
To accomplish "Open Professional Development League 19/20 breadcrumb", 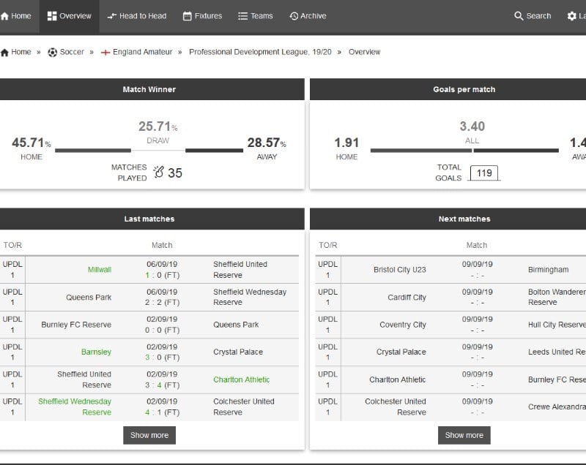I will (x=260, y=52).
